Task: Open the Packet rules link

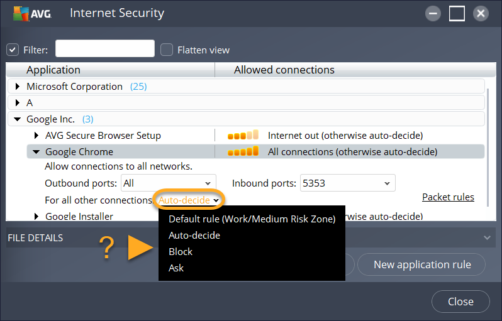Action: click(x=448, y=197)
